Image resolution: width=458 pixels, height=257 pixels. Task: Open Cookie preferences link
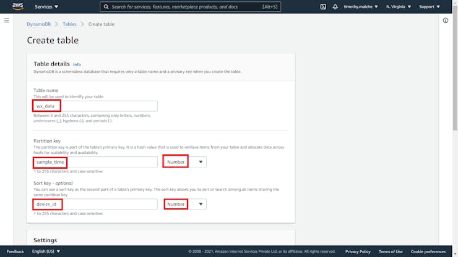coord(428,251)
